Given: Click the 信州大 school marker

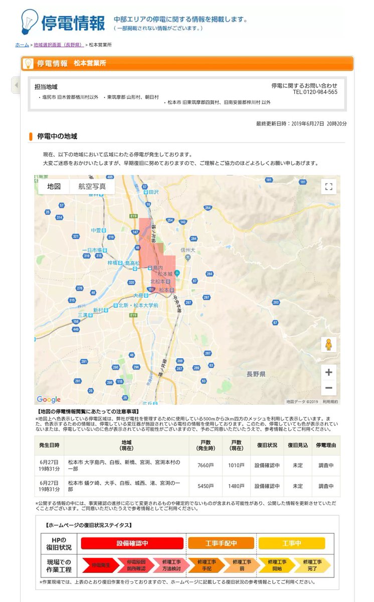Looking at the screenshot, I should tap(187, 257).
